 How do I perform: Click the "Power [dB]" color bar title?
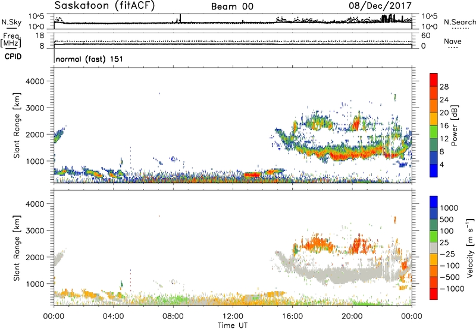click(454, 125)
